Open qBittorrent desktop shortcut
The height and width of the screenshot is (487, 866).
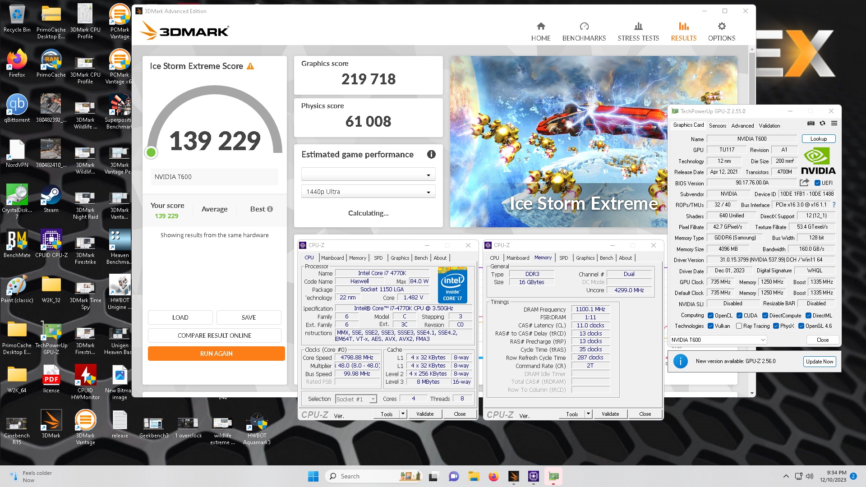[17, 109]
